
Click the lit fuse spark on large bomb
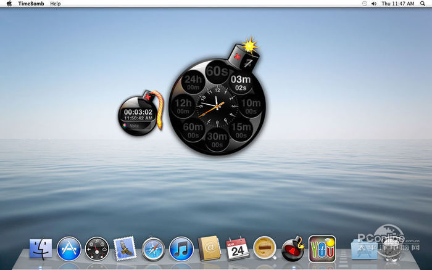coord(250,45)
